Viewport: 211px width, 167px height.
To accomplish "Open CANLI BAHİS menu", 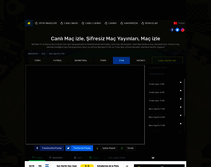I will click(69, 23).
